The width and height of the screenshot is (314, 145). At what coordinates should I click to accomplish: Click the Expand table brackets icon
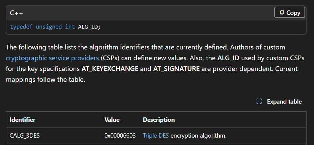(259, 102)
